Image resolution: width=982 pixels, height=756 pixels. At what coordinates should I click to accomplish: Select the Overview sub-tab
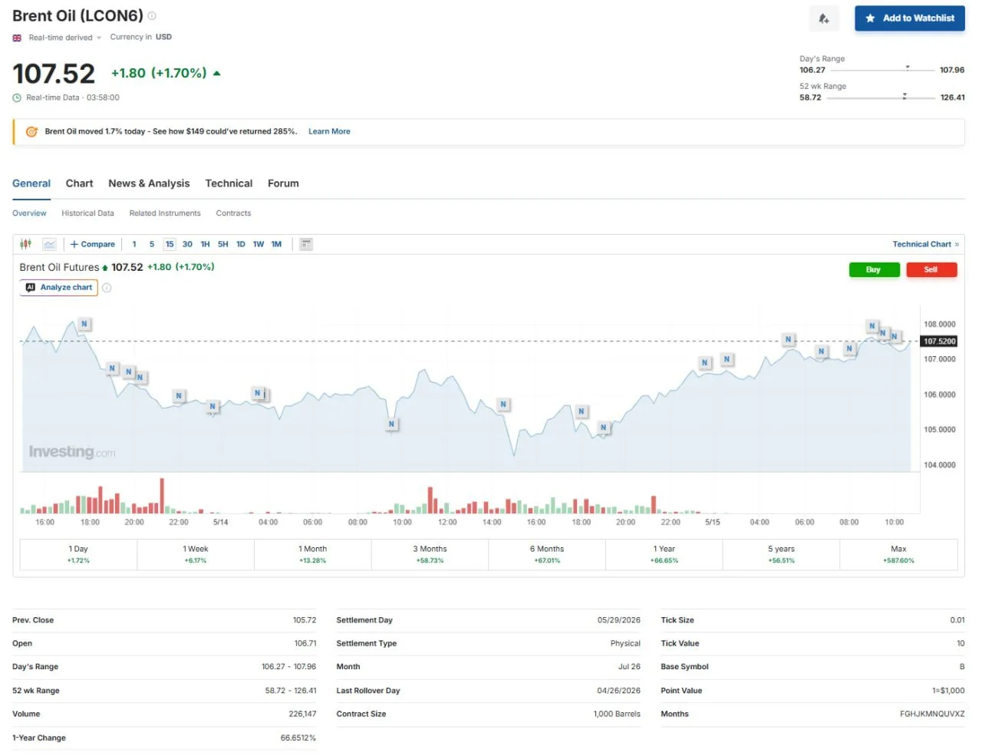pos(29,213)
